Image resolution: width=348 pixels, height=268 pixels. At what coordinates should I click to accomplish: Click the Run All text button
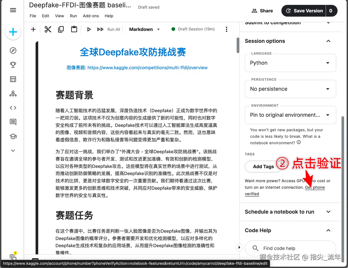[x=114, y=29]
